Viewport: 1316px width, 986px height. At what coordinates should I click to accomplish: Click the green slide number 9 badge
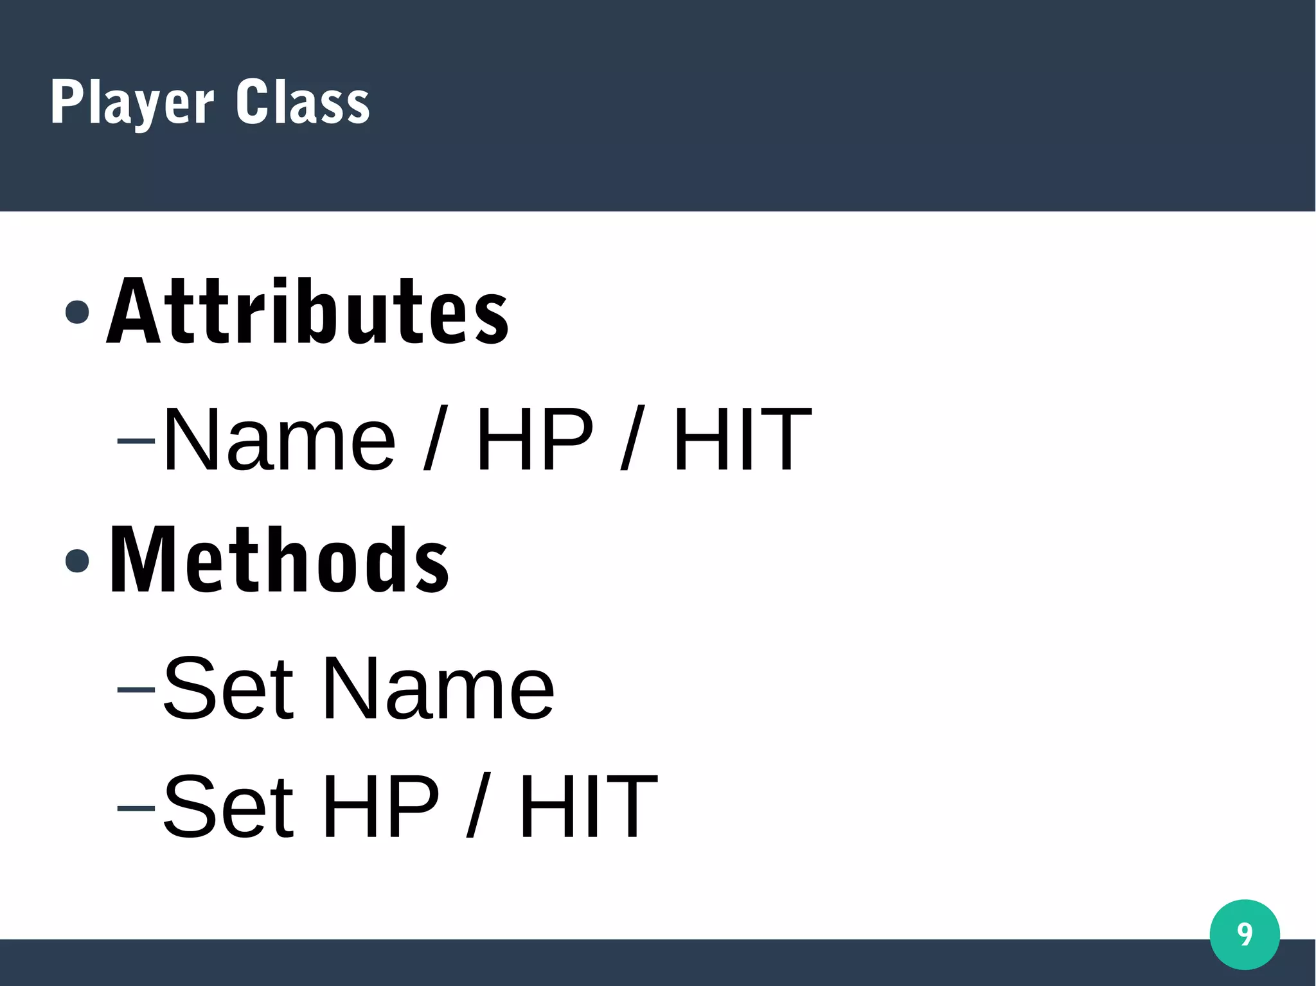point(1244,934)
